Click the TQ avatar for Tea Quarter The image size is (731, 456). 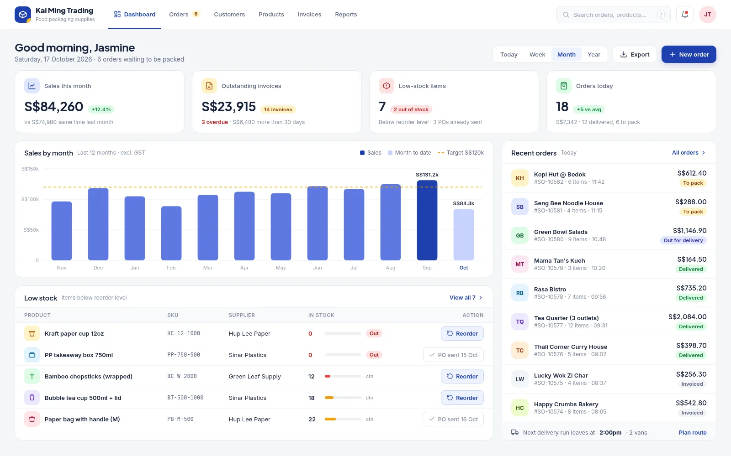(x=520, y=322)
